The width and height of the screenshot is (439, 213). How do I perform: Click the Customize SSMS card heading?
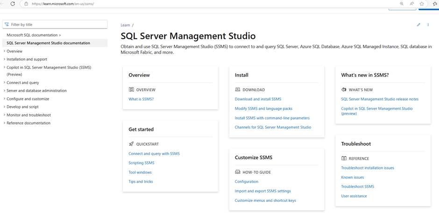[x=254, y=157]
